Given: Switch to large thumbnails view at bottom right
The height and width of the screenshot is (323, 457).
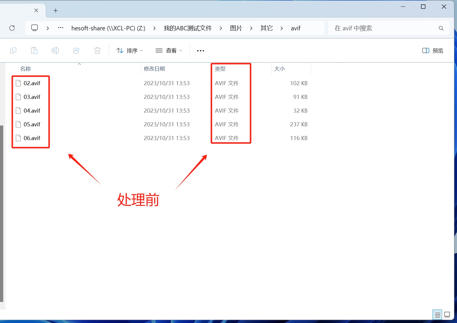Looking at the screenshot, I should (x=447, y=315).
